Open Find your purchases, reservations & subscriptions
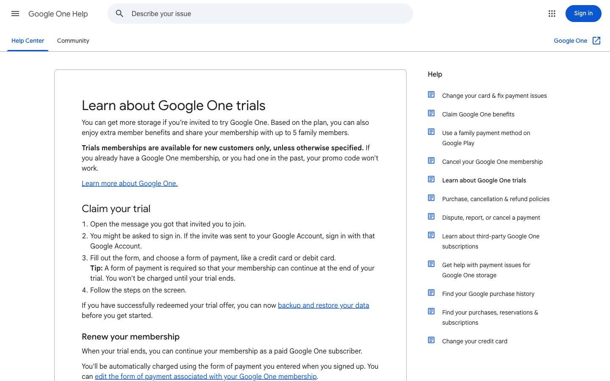610x381 pixels. 490,317
